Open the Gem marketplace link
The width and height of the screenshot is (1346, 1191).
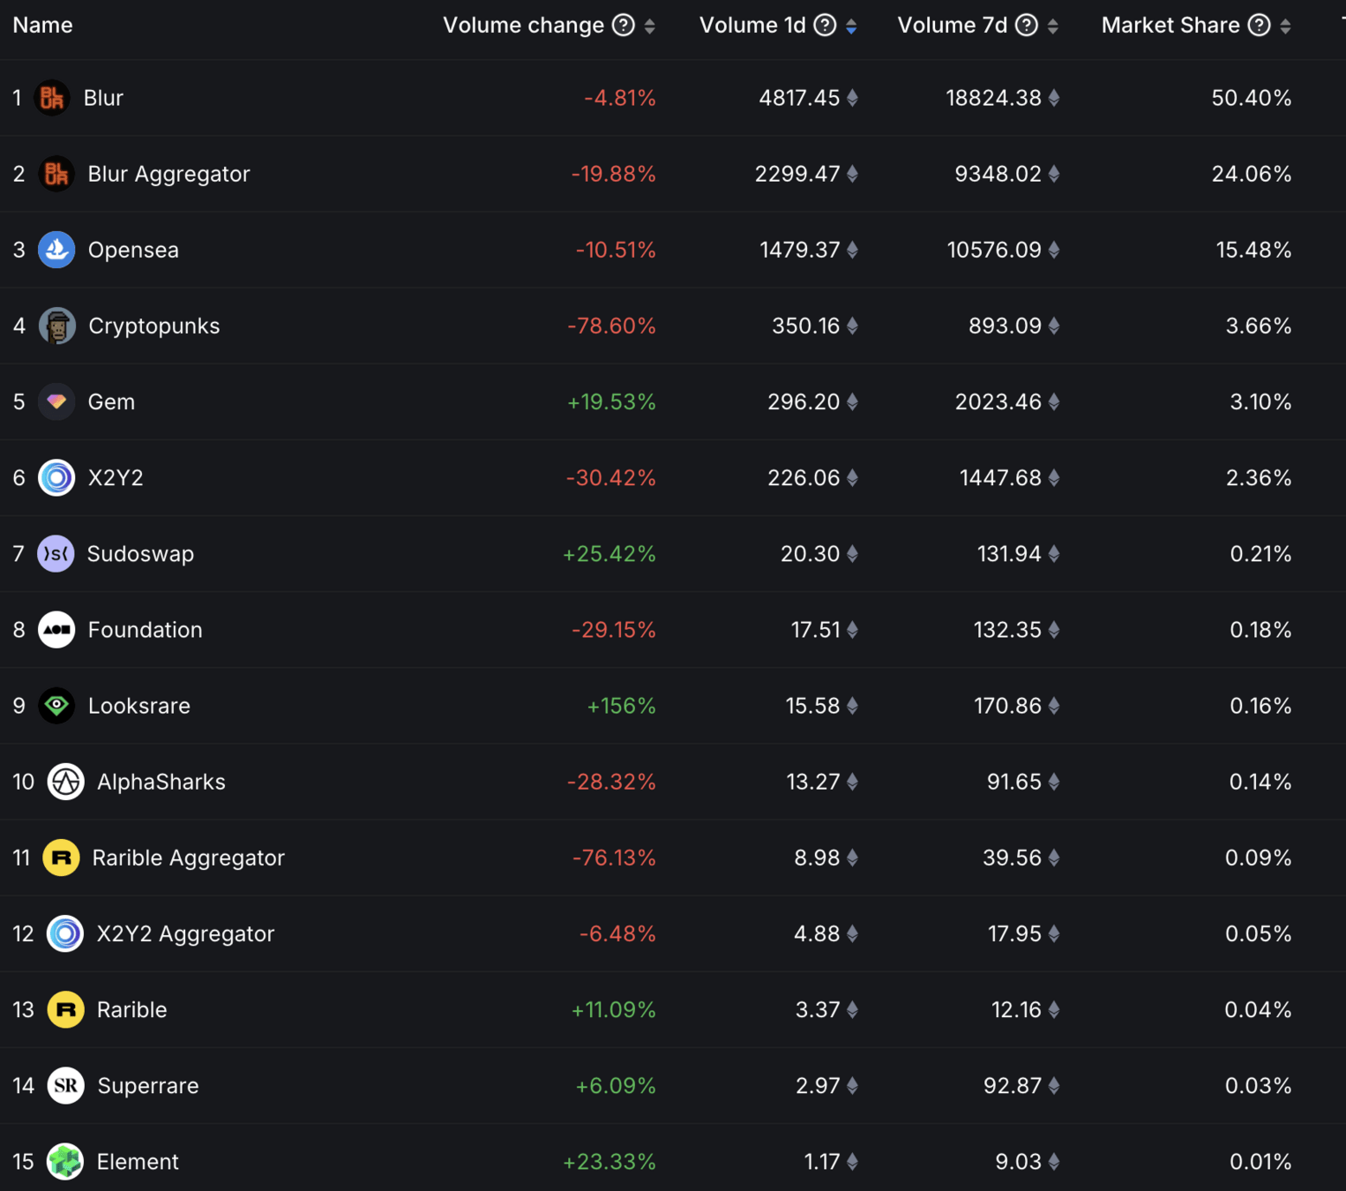pyautogui.click(x=111, y=401)
